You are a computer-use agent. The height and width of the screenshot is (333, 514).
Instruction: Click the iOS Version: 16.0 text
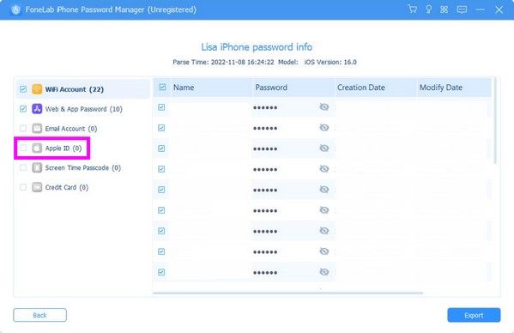[330, 62]
